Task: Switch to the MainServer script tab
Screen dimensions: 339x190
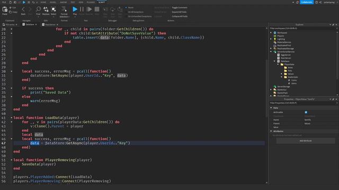Action: click(50, 25)
